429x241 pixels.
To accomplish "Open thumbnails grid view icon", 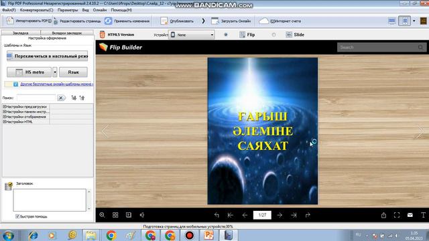I will (115, 215).
